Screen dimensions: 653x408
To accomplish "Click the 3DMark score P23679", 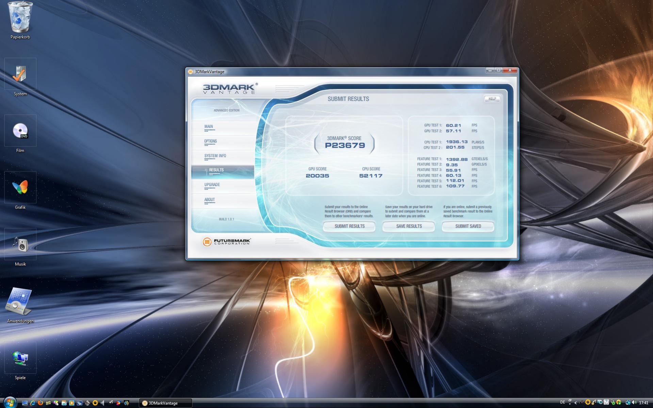I will (x=345, y=145).
